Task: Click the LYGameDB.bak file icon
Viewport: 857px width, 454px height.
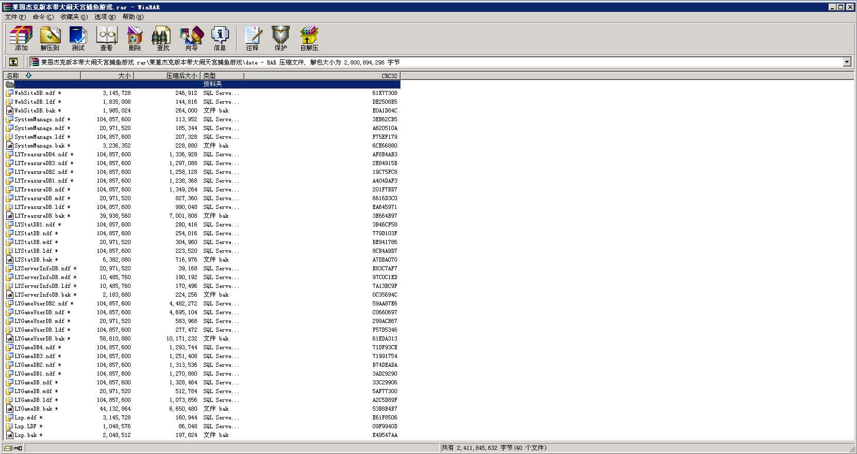Action: point(10,409)
